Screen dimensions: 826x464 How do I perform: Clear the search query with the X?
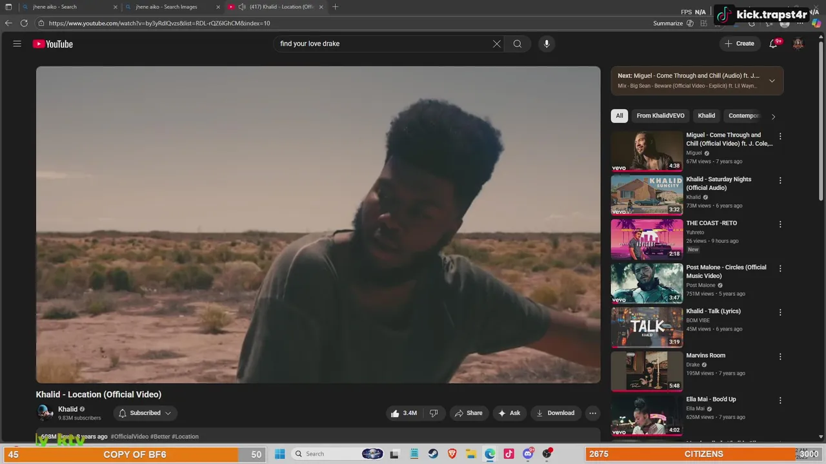[x=497, y=44]
